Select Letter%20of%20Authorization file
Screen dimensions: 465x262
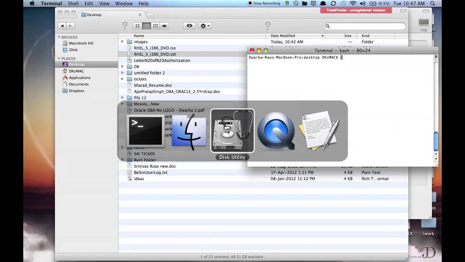[162, 60]
